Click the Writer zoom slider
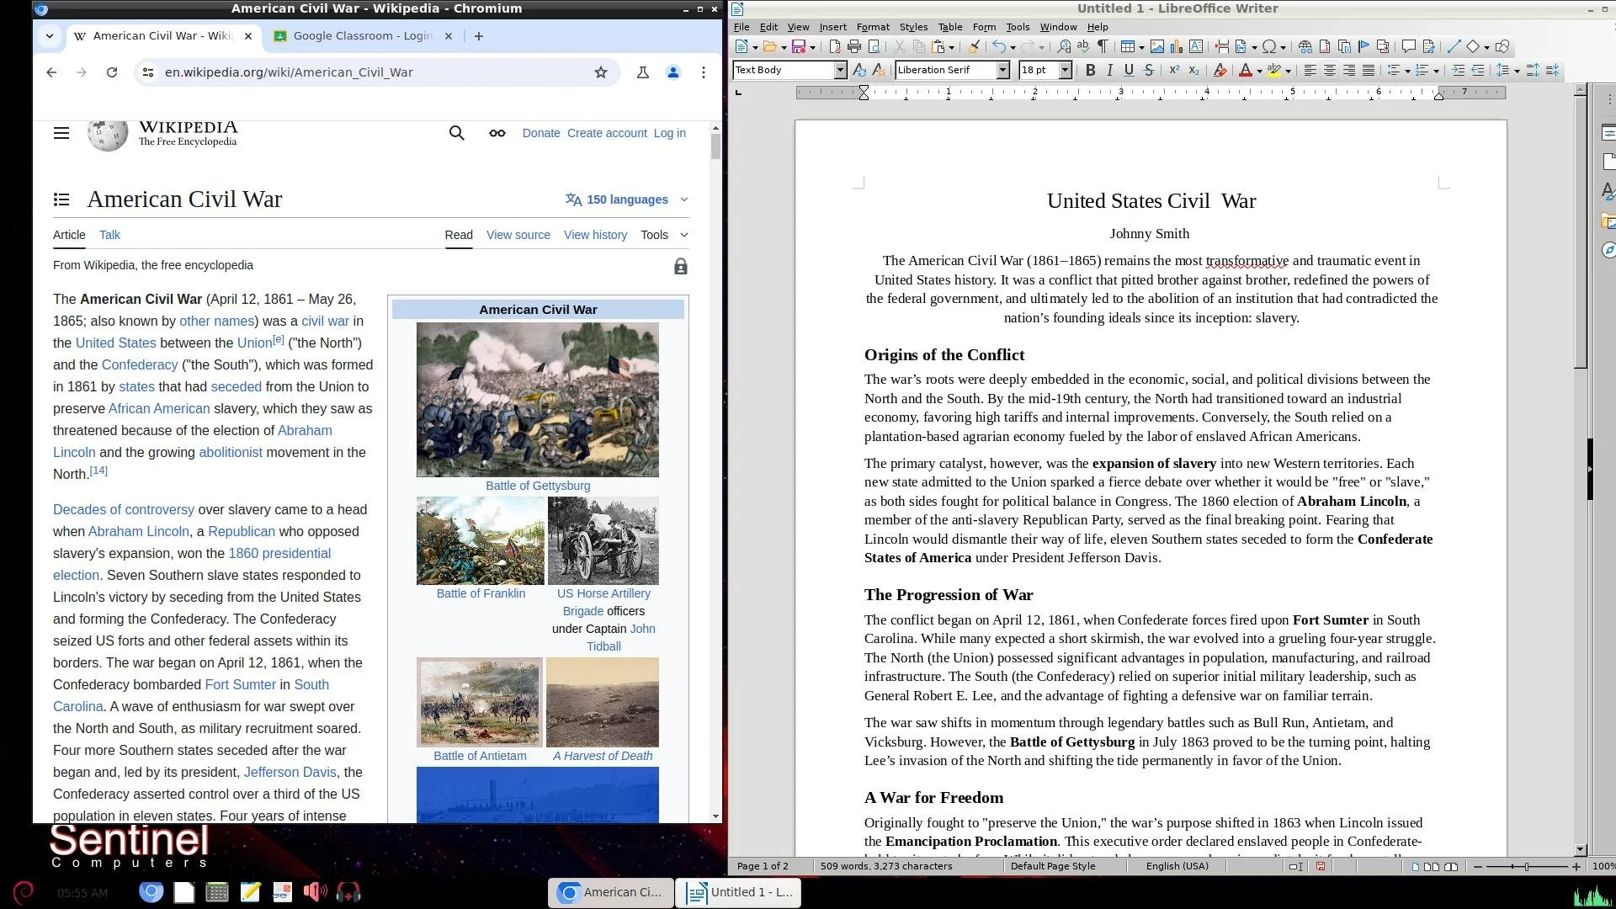The height and width of the screenshot is (909, 1616). (x=1527, y=866)
